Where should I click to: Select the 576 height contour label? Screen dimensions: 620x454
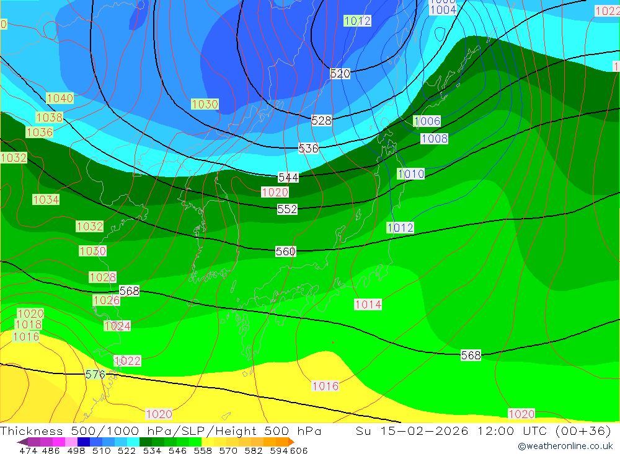click(x=95, y=374)
